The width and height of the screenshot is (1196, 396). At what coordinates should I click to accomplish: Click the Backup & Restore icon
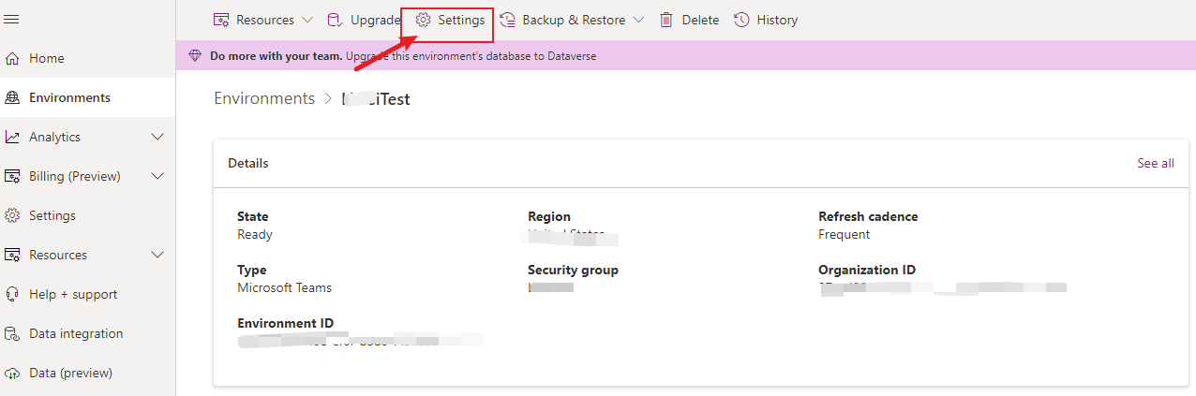tap(507, 20)
